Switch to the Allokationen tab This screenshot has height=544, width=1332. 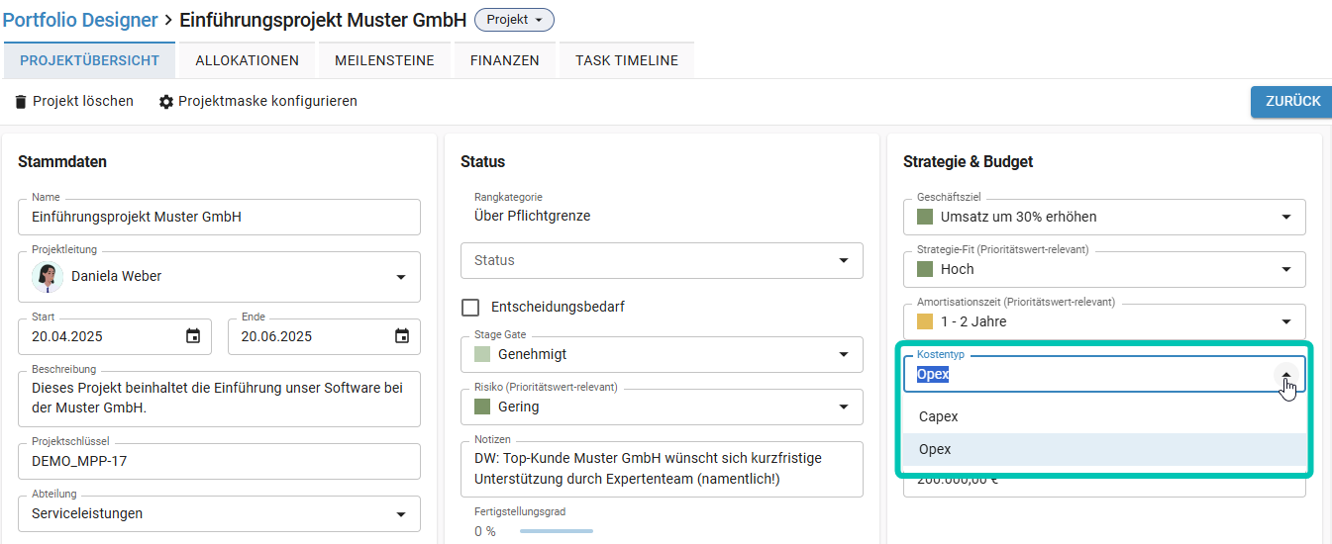click(247, 60)
